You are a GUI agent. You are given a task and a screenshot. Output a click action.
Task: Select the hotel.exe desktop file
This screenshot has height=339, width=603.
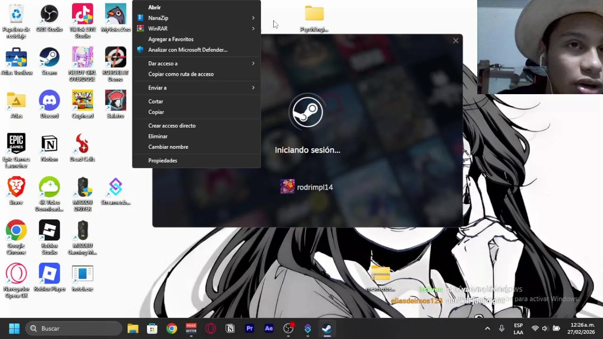click(82, 278)
